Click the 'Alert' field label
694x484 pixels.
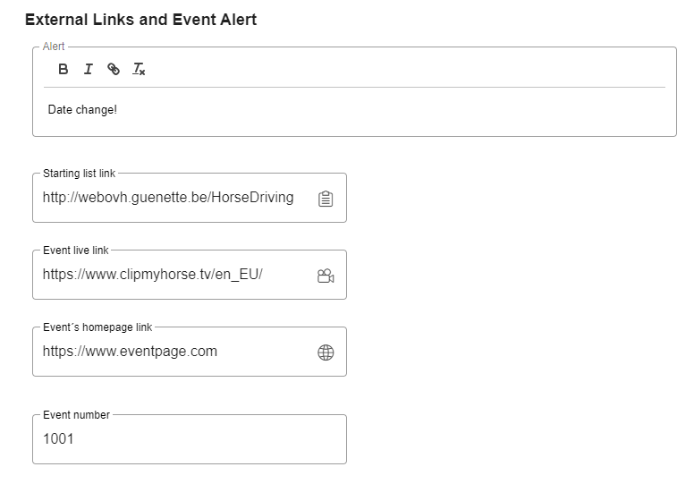tap(54, 47)
